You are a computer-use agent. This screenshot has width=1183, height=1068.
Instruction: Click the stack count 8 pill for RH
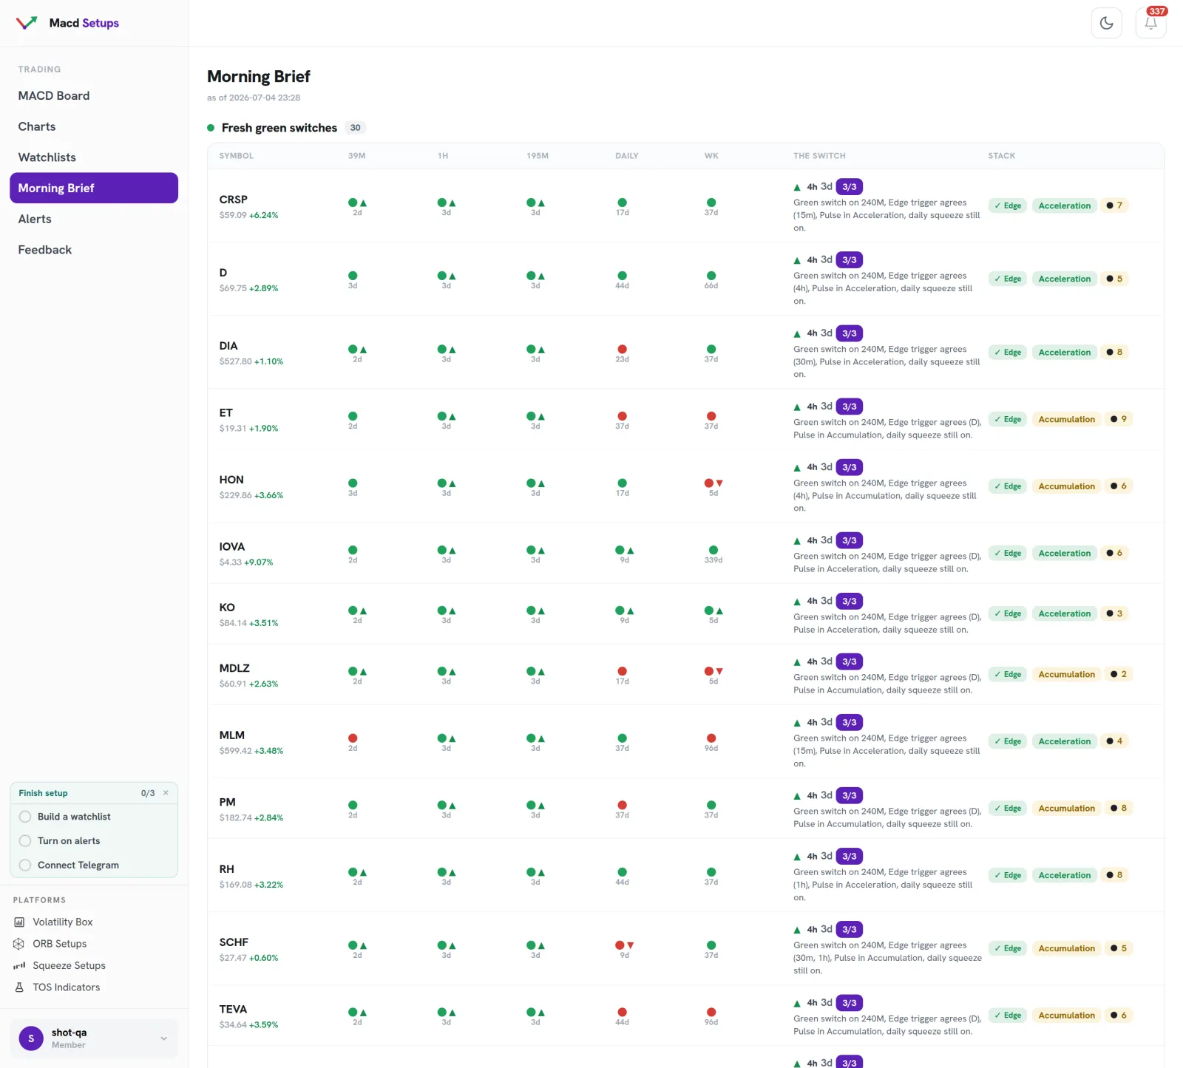pyautogui.click(x=1114, y=875)
